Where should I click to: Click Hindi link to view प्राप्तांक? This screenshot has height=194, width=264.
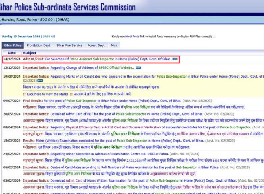tap(102, 94)
